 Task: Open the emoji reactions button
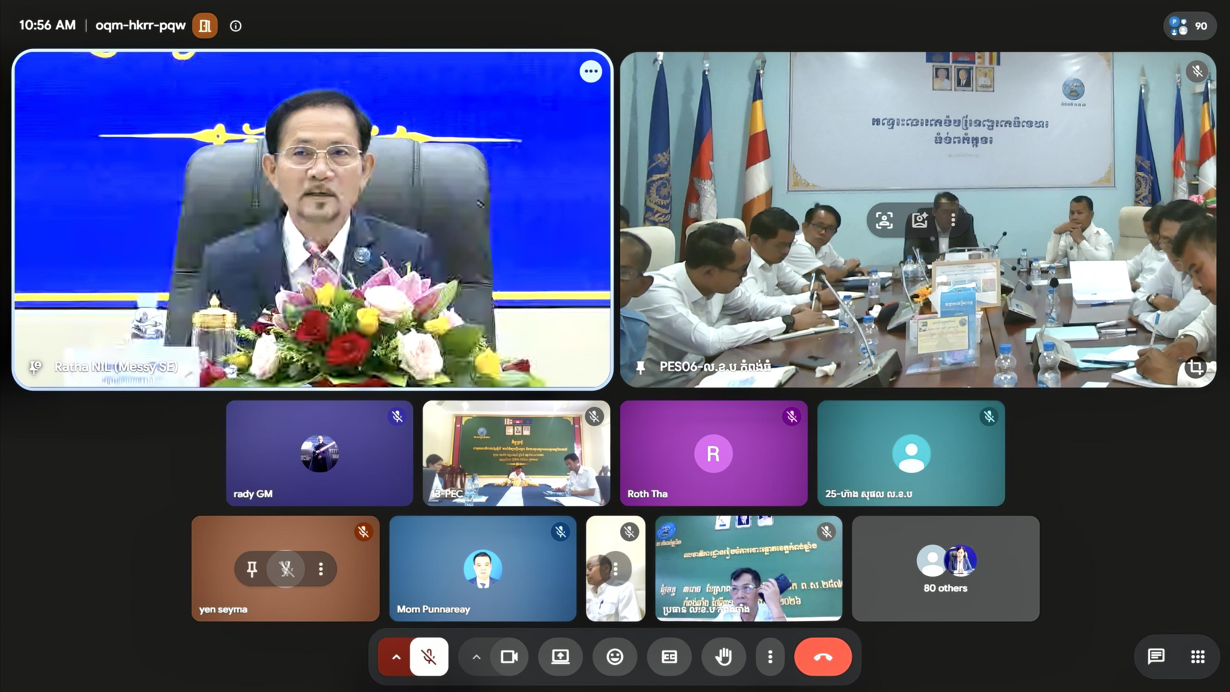click(x=614, y=657)
